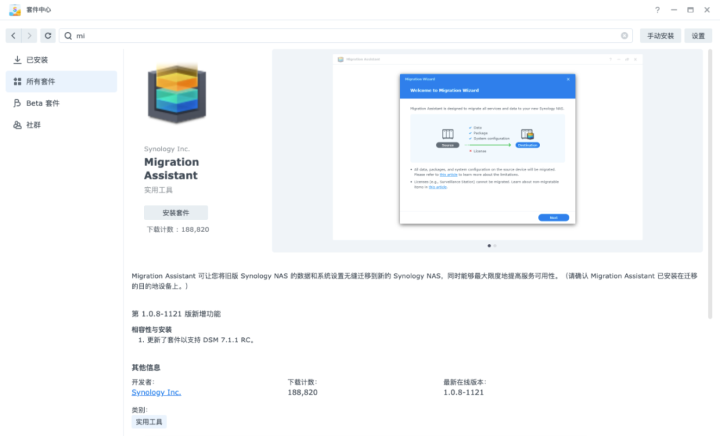Open the Synology Inc. developer link
720x436 pixels.
(156, 392)
